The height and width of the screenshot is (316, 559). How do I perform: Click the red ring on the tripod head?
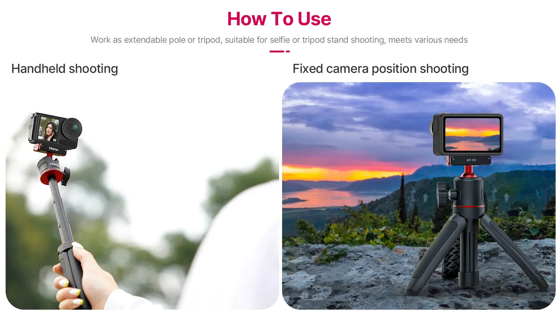point(469,206)
